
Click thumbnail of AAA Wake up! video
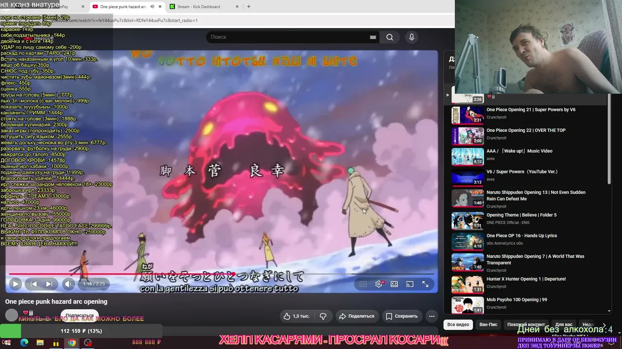[x=467, y=157]
